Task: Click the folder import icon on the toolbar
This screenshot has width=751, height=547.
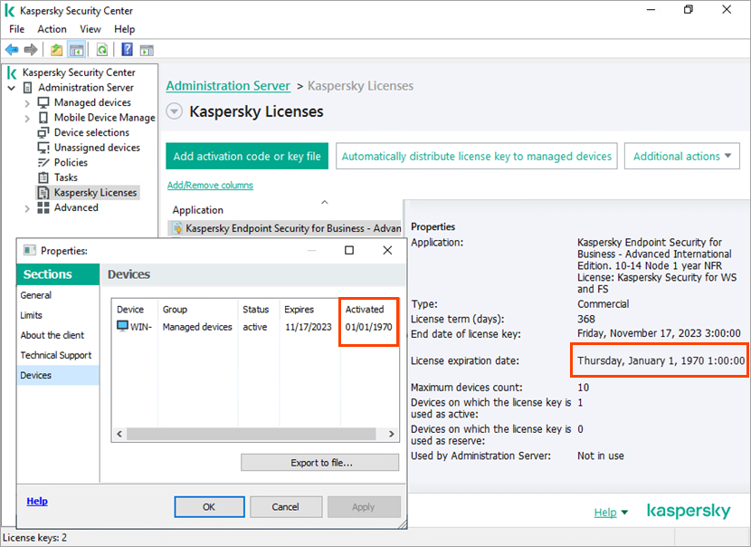Action: point(56,49)
